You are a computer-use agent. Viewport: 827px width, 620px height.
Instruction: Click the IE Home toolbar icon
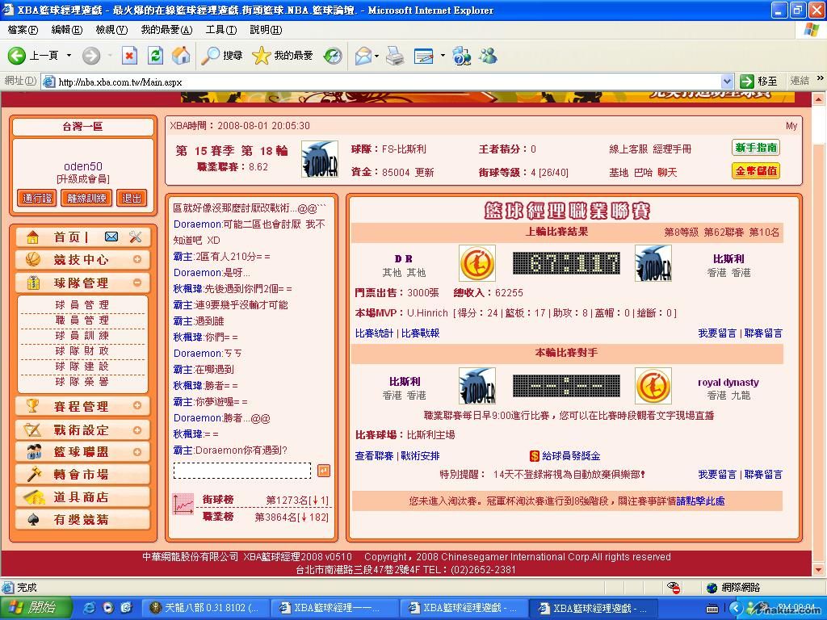[181, 55]
